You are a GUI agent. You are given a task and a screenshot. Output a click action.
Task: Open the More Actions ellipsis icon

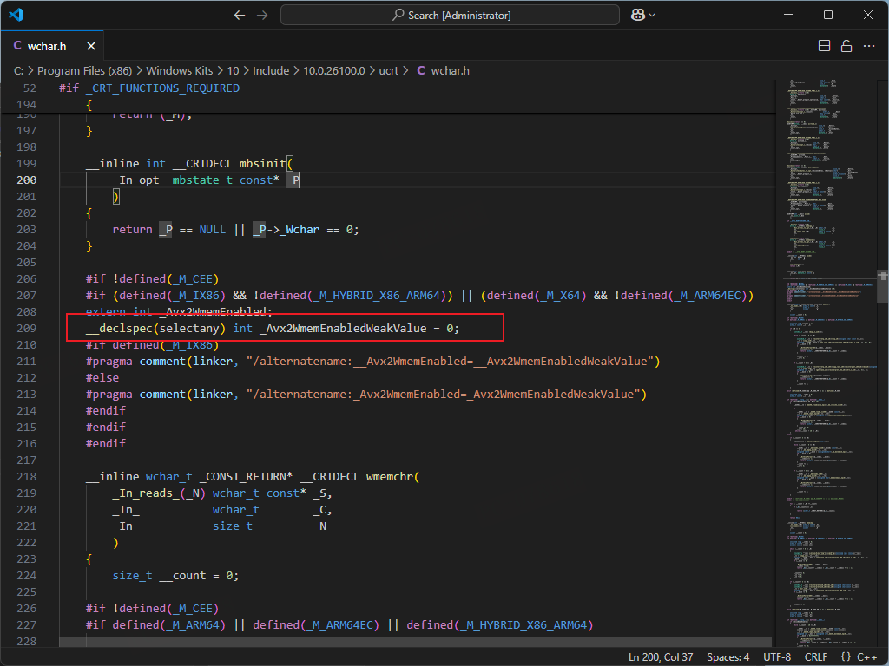[x=869, y=45]
